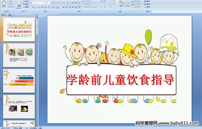Toggle align text left
202x129 pixels.
pyautogui.click(x=64, y=7)
